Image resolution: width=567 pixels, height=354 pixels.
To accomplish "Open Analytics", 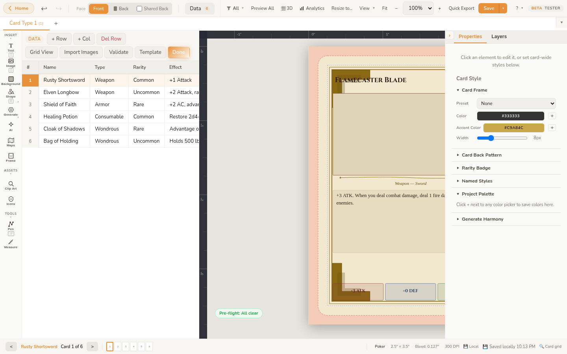I will pyautogui.click(x=312, y=8).
